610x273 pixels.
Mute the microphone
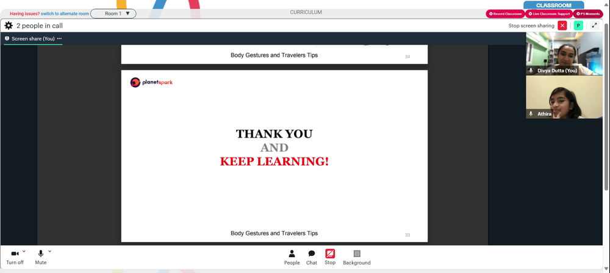click(x=40, y=257)
